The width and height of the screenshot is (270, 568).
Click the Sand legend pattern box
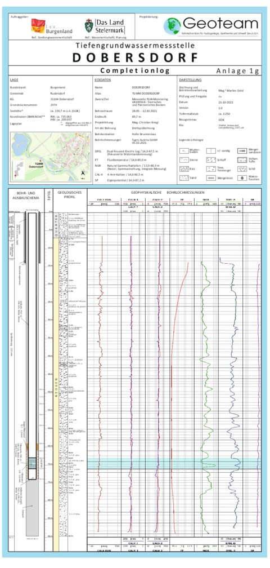click(x=183, y=178)
